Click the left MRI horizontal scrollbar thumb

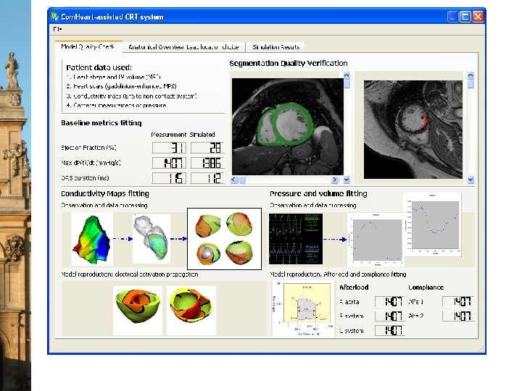tap(242, 180)
